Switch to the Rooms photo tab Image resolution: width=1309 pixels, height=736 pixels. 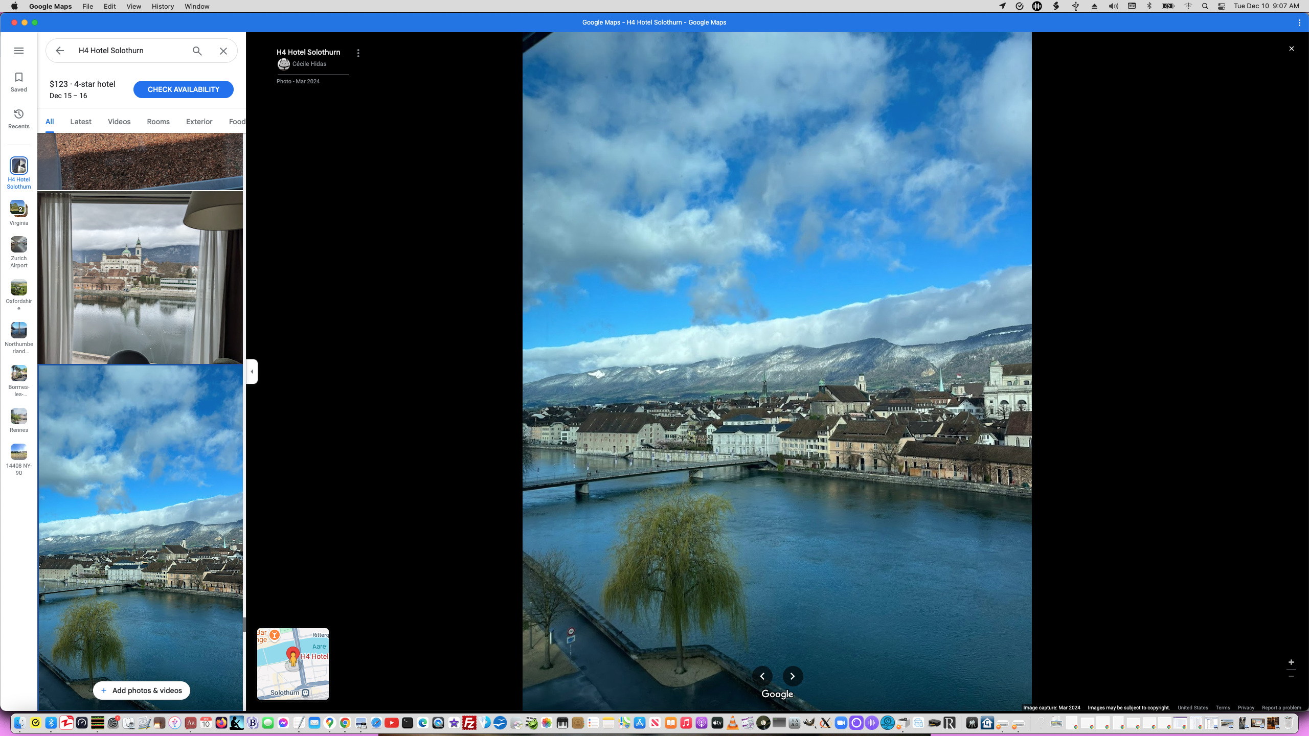[x=157, y=121]
